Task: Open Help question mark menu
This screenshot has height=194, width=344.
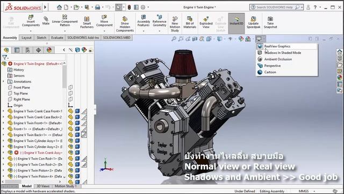Action: coord(315,7)
